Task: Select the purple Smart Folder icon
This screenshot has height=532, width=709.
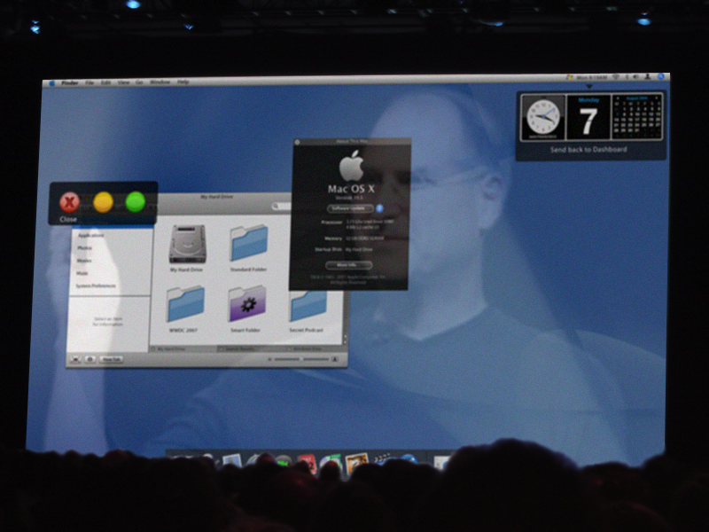Action: tap(247, 303)
